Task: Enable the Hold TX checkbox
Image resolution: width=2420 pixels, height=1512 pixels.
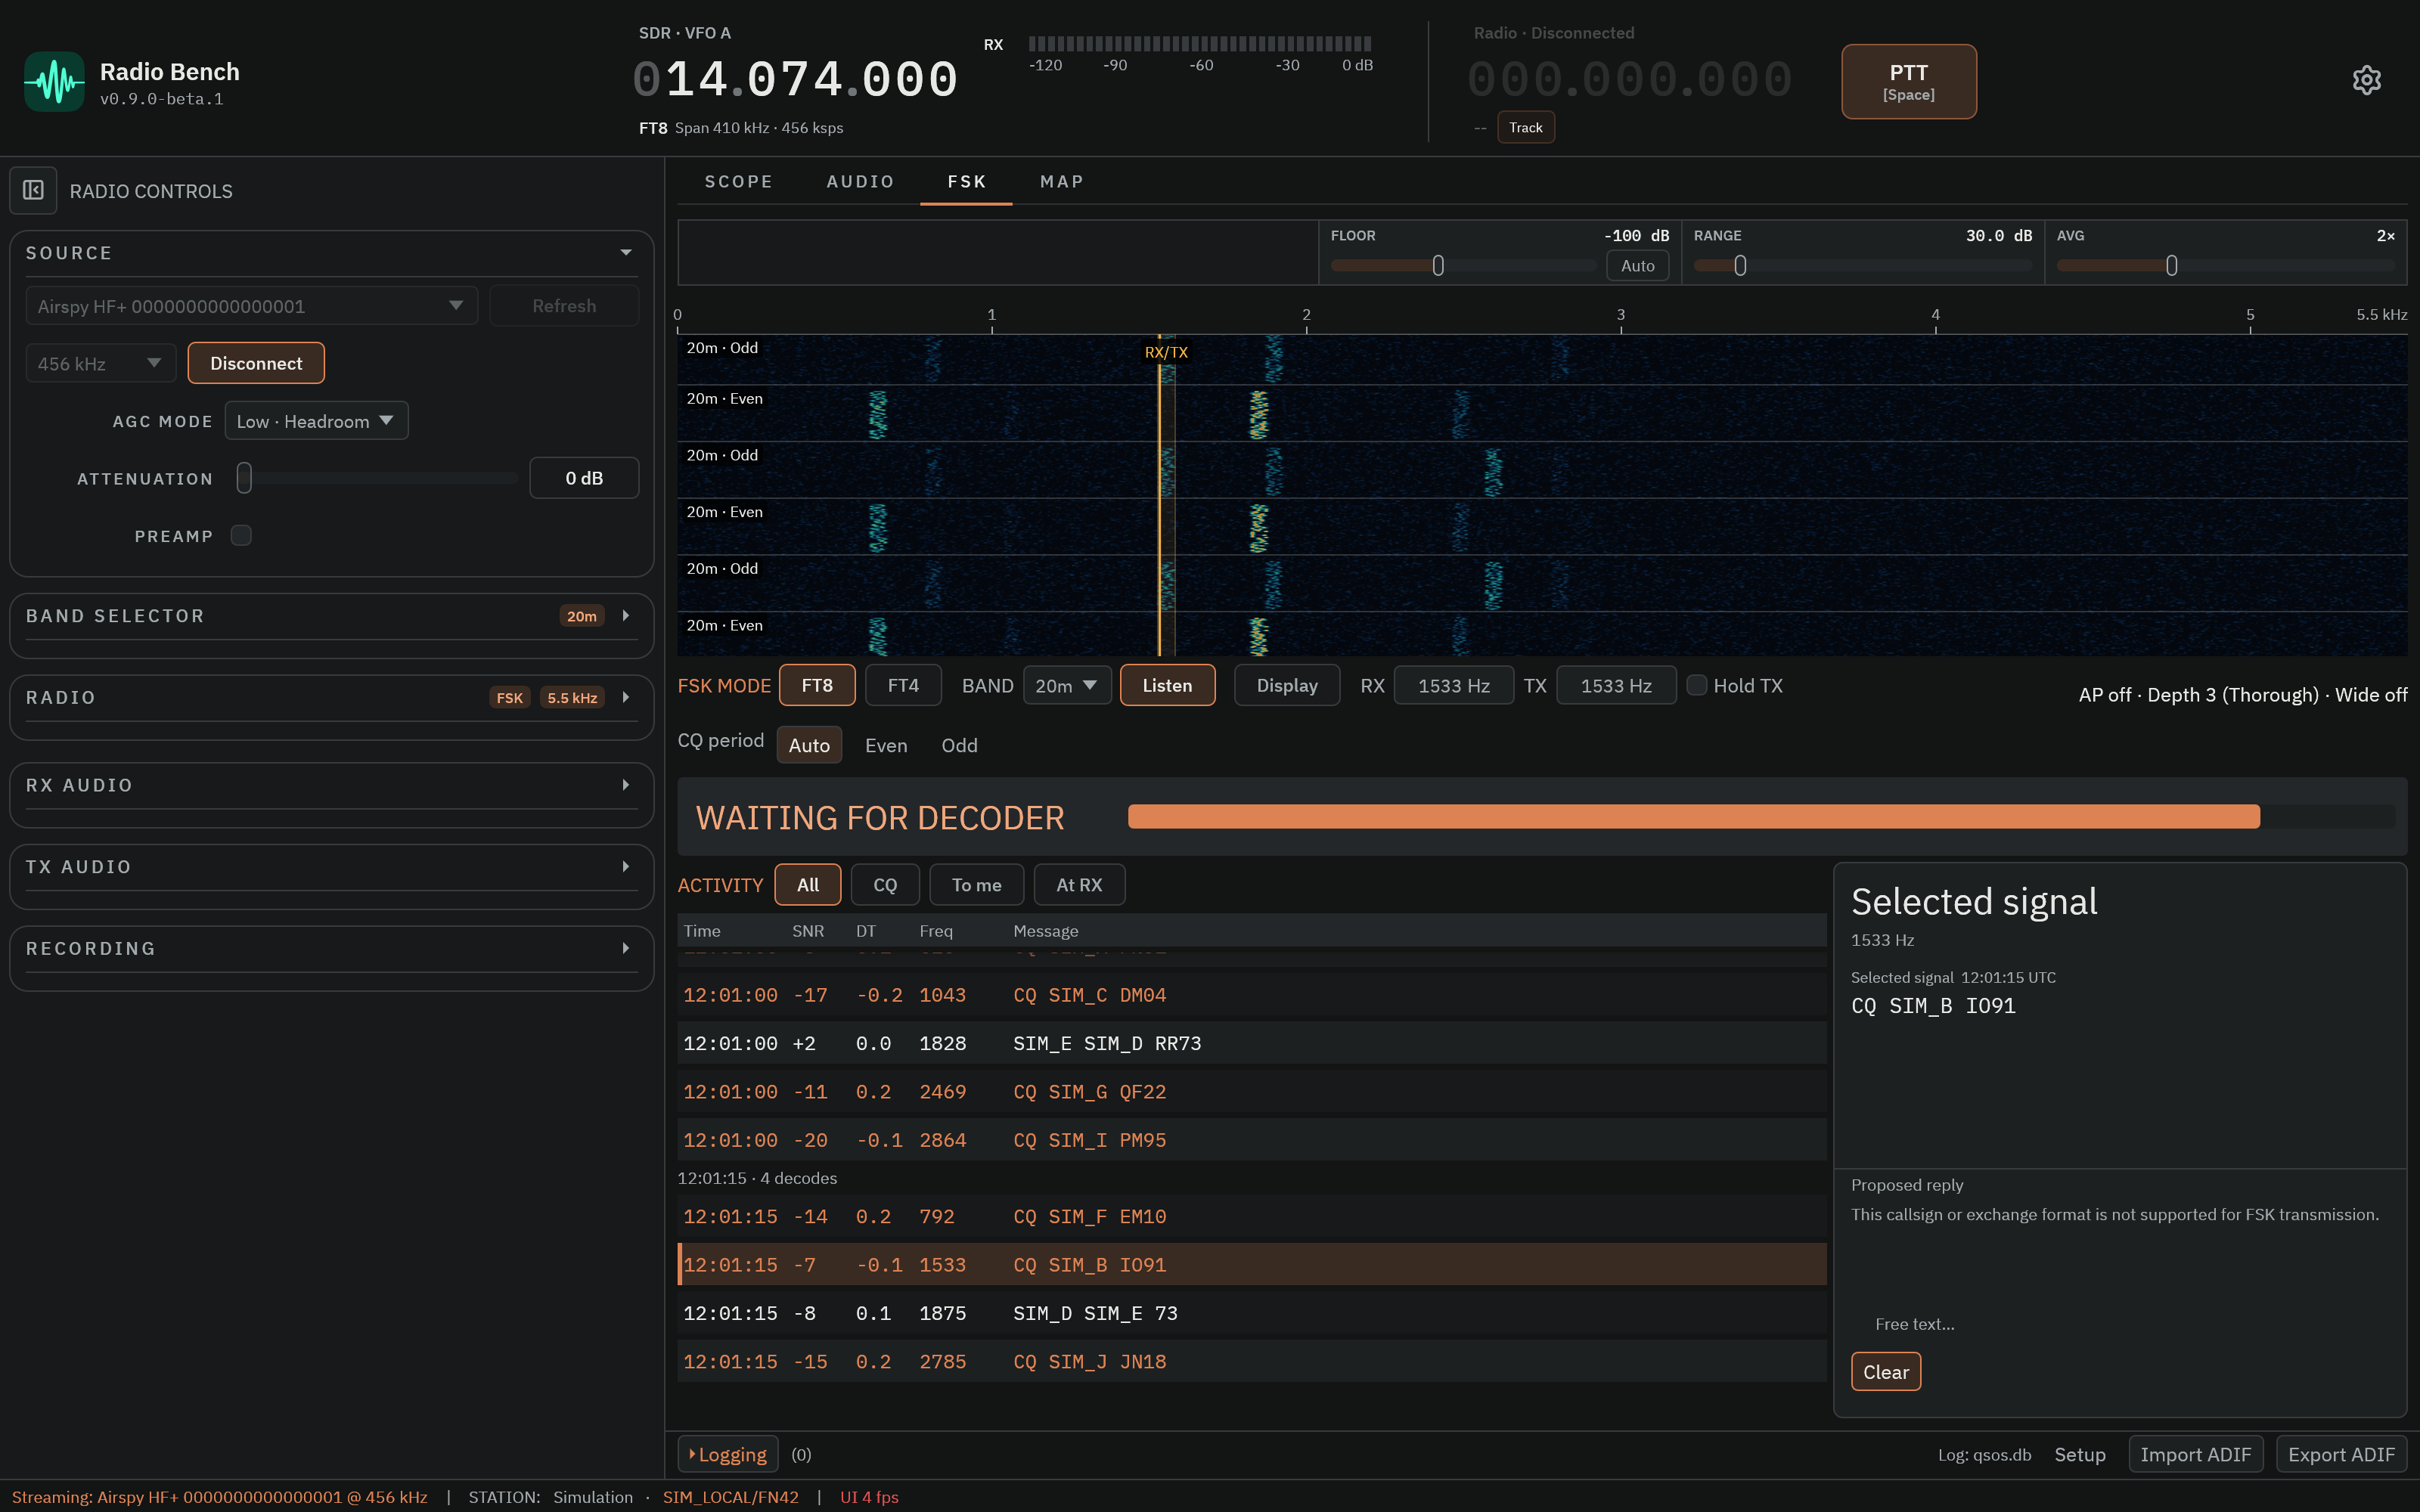Action: 1697,685
